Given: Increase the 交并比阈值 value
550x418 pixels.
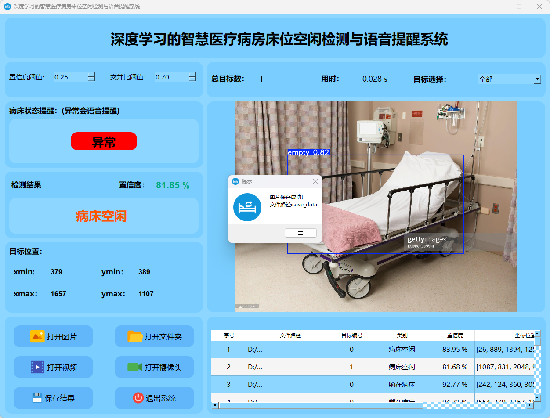Looking at the screenshot, I should tap(192, 75).
